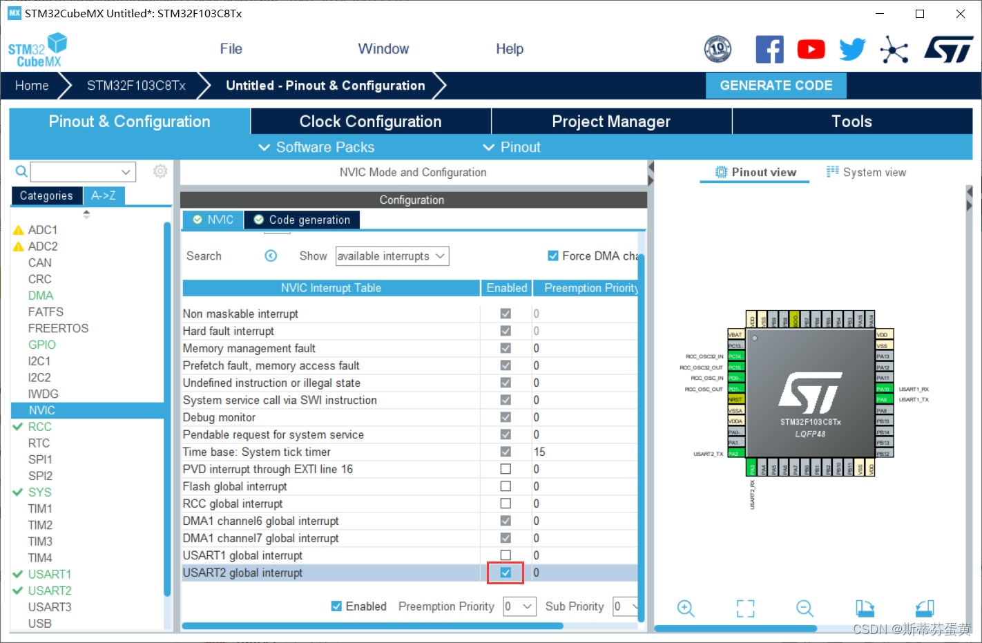Screen dimensions: 982x643
Task: Open the Show available interrupts dropdown
Action: pos(392,256)
